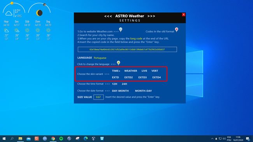
Task: Open Weather.com via the blue pin icon
Action: [x=121, y=30]
